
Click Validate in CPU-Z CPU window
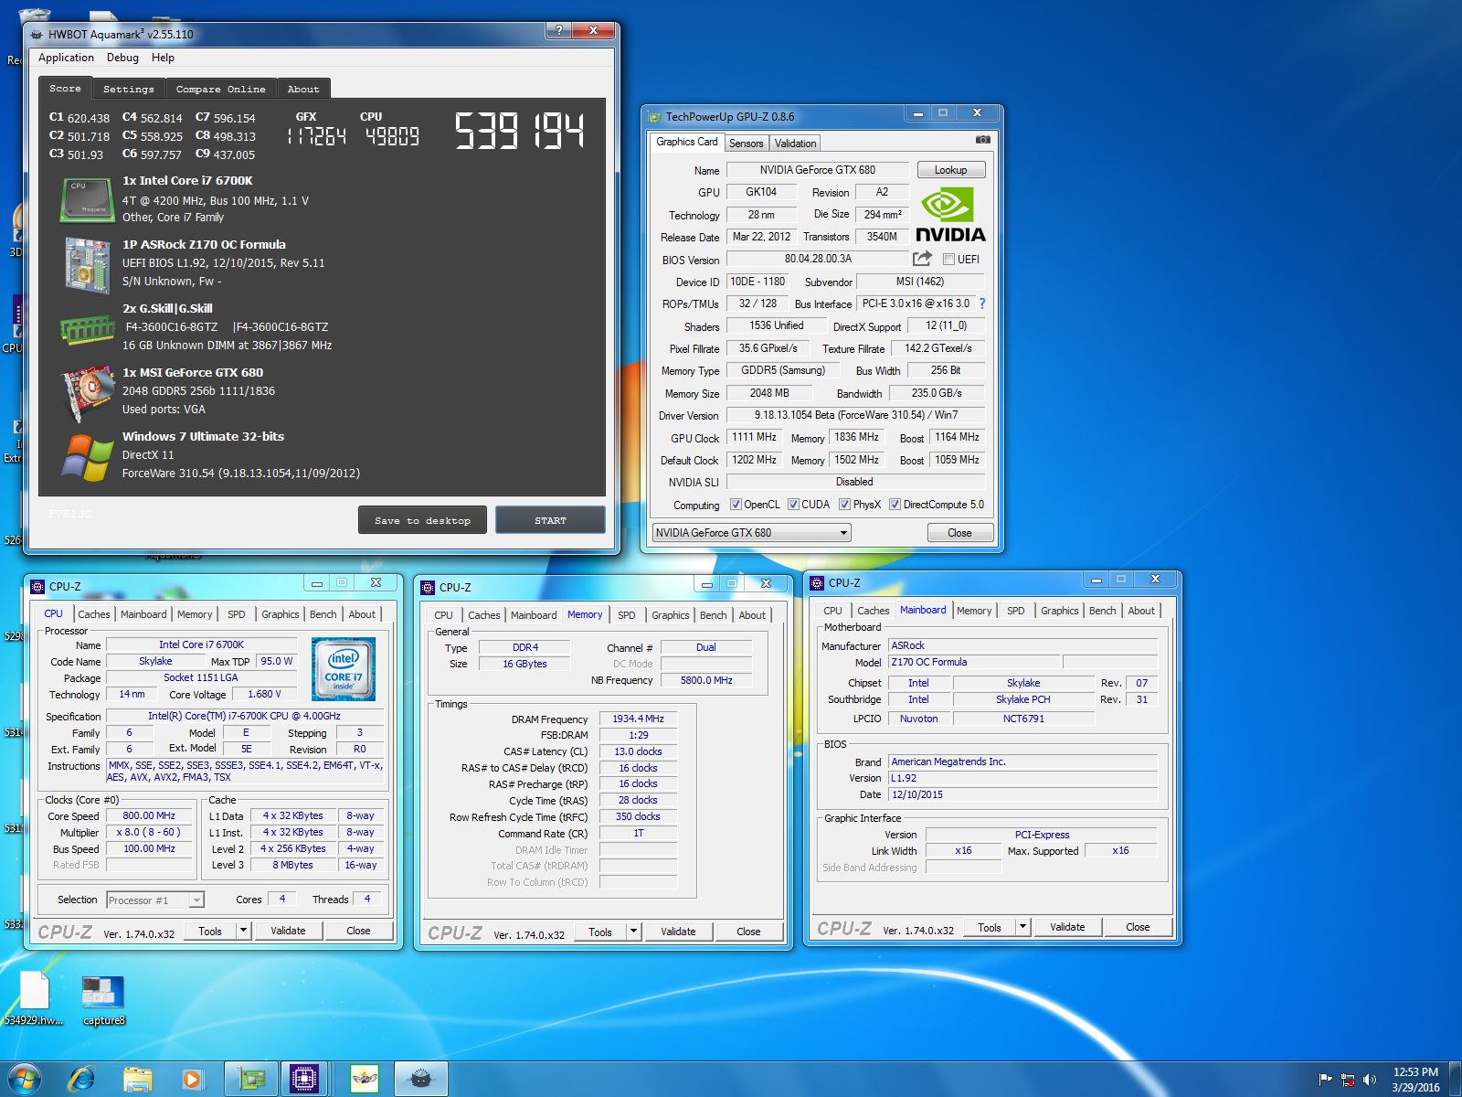[288, 931]
